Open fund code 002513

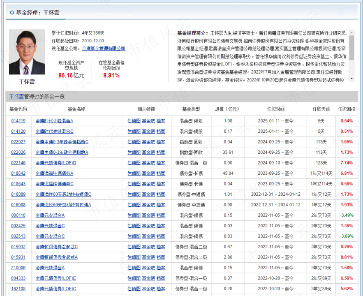pyautogui.click(x=18, y=236)
